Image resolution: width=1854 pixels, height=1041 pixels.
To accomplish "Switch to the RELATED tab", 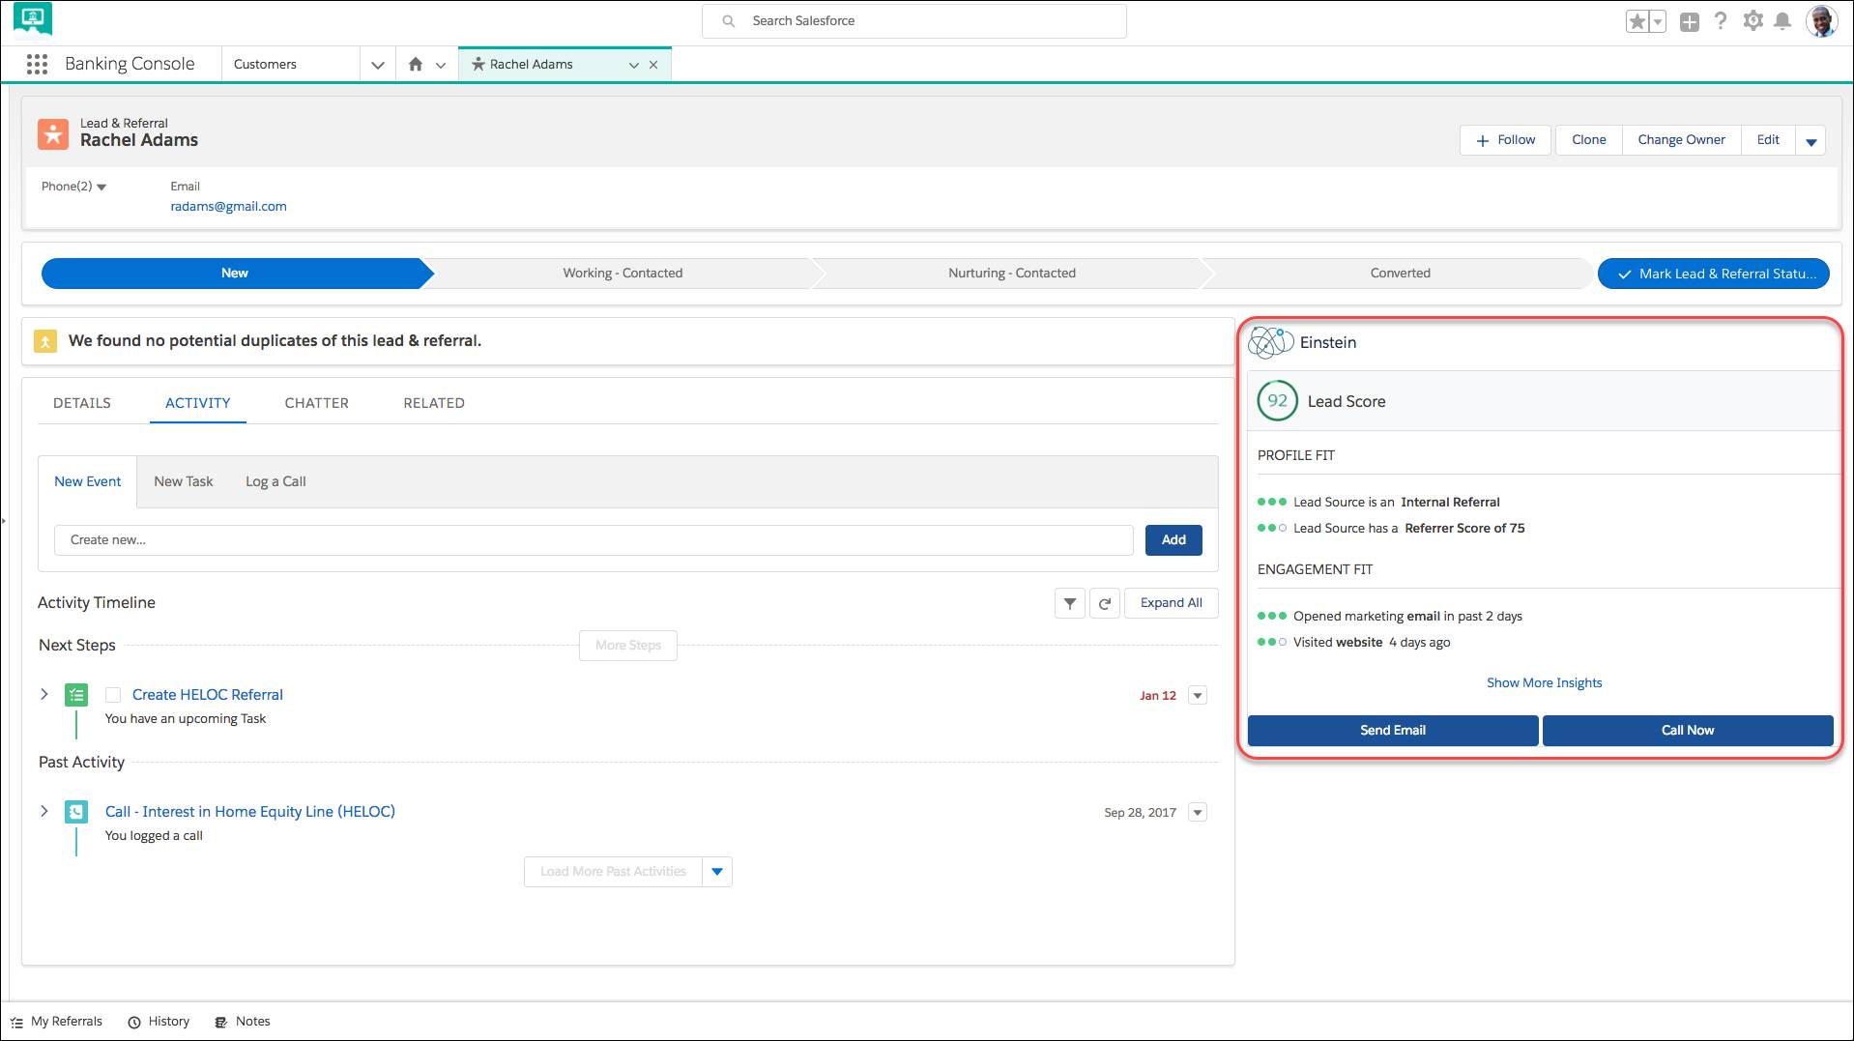I will [x=434, y=403].
